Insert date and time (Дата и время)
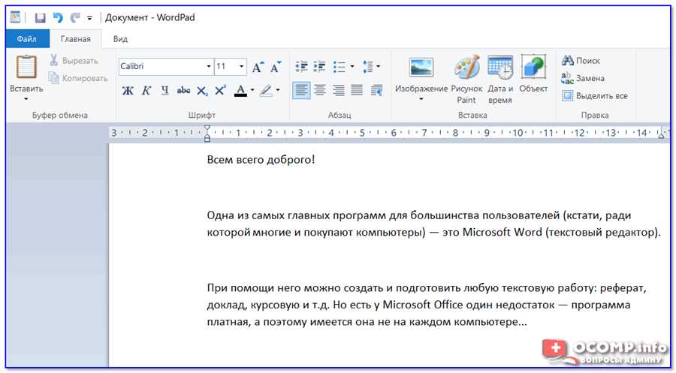The height and width of the screenshot is (373, 676). click(500, 80)
